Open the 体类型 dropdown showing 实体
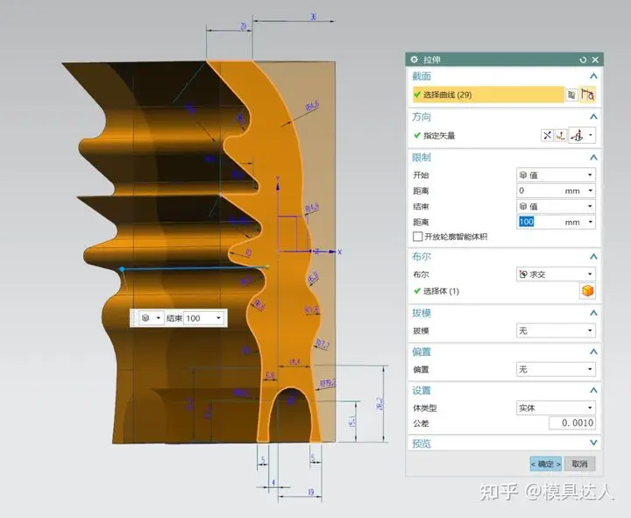The image size is (631, 518). pos(556,408)
